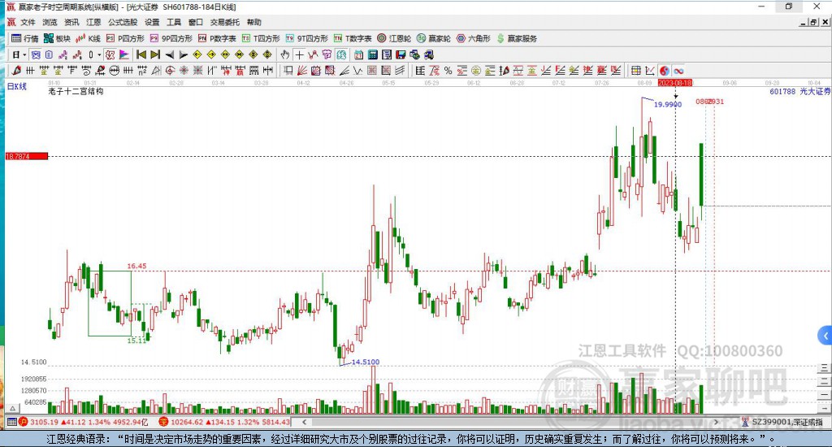Click the grid icon in status bar
The width and height of the screenshot is (832, 447).
[x=11, y=422]
